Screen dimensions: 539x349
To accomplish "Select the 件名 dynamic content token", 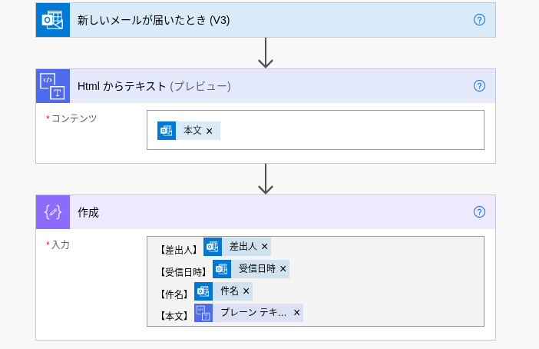I will pos(229,291).
